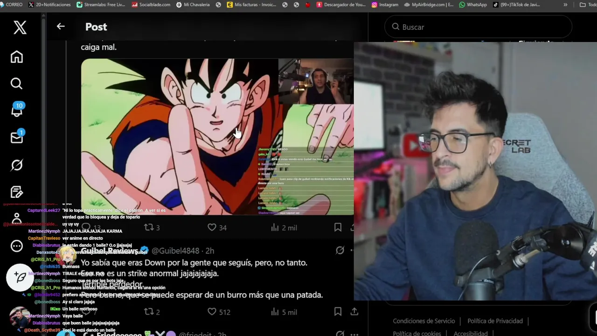Click the Post header title
The width and height of the screenshot is (597, 336).
[x=96, y=27]
